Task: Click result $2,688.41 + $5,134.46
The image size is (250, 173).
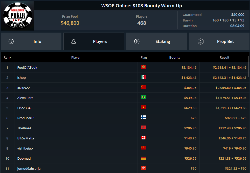Action: pos(230,67)
